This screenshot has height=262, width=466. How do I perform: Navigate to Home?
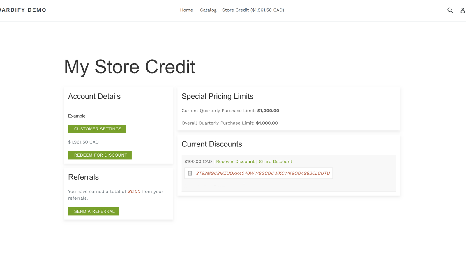(186, 10)
